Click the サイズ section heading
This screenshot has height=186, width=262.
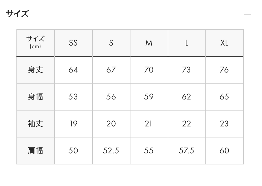pyautogui.click(x=17, y=13)
